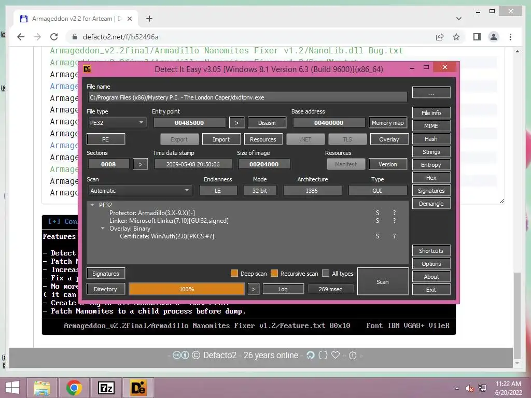This screenshot has width=531, height=398.
Task: Click the arrow button next to Entry point
Action: [236, 123]
